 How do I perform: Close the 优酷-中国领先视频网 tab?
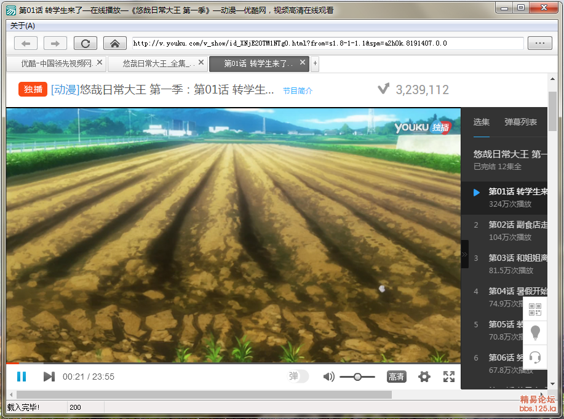coord(100,63)
